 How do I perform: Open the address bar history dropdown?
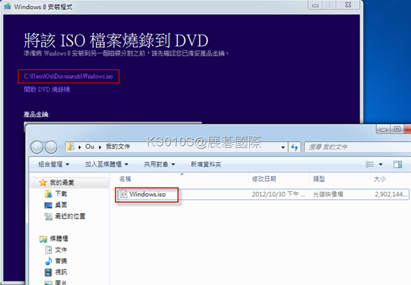pyautogui.click(x=283, y=147)
